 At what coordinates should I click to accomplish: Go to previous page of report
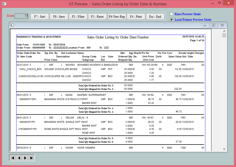(19, 158)
